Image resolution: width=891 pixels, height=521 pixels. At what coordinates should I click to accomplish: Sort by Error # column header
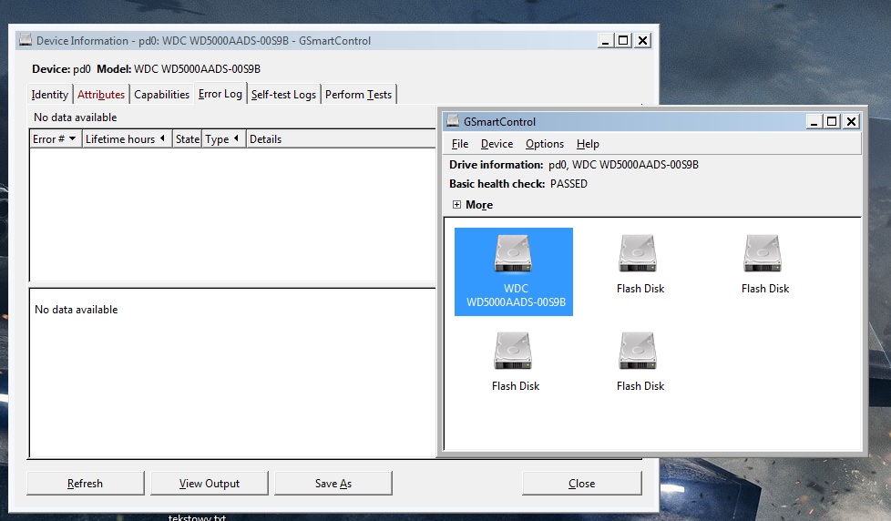56,139
